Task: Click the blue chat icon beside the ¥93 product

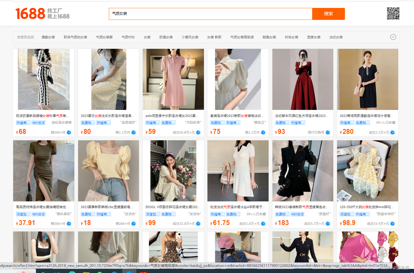Action: [x=328, y=132]
